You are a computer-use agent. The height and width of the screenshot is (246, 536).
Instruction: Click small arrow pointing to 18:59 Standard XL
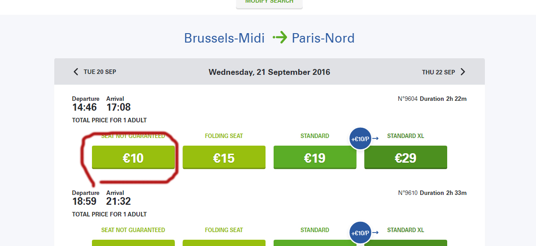pyautogui.click(x=376, y=233)
